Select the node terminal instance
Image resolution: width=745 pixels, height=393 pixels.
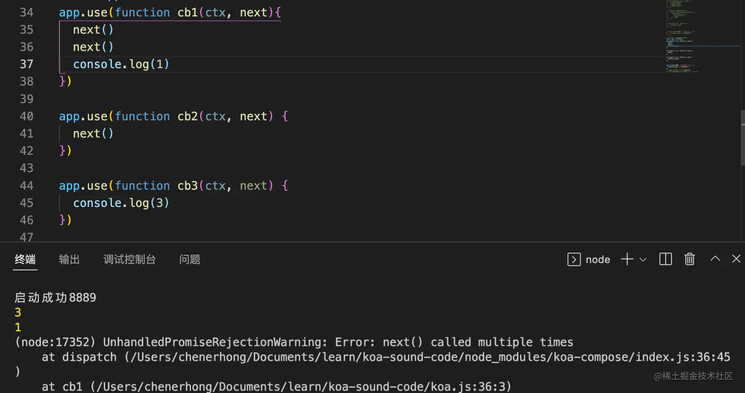589,260
